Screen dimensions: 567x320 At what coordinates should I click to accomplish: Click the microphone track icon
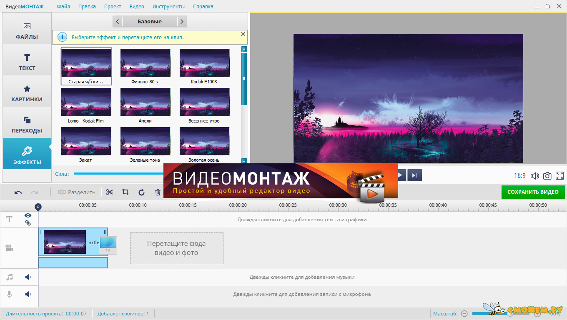(x=9, y=294)
